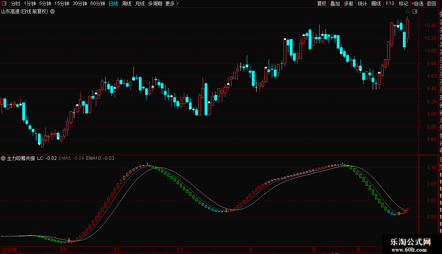The height and width of the screenshot is (254, 442).
Task: Activate the 画线 drawing tool
Action: click(x=376, y=4)
